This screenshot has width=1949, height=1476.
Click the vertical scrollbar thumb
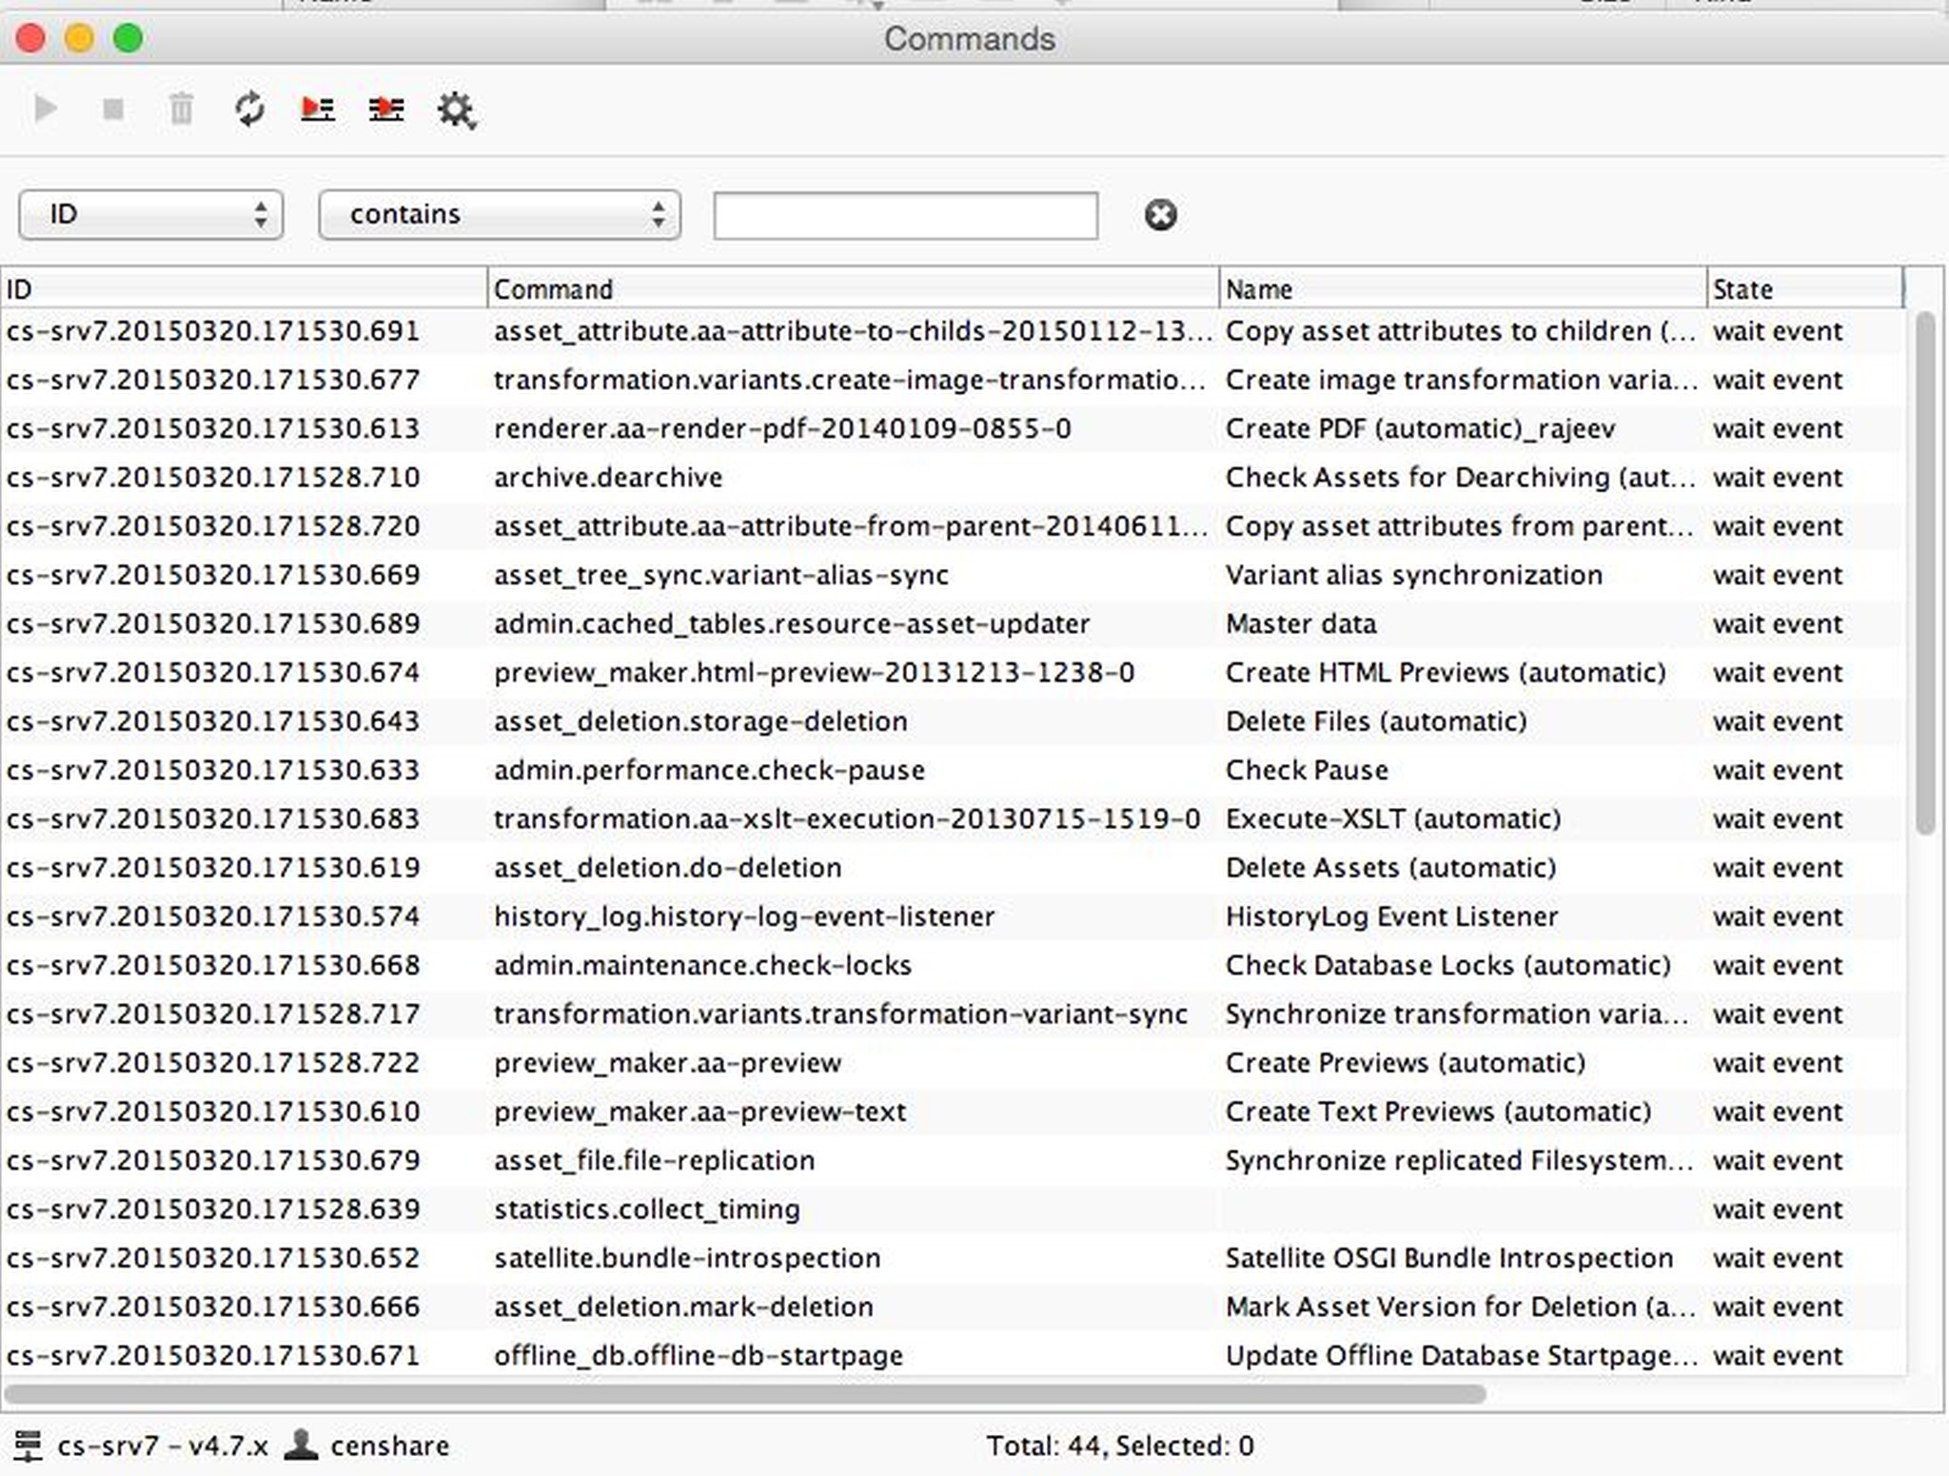(x=1925, y=571)
